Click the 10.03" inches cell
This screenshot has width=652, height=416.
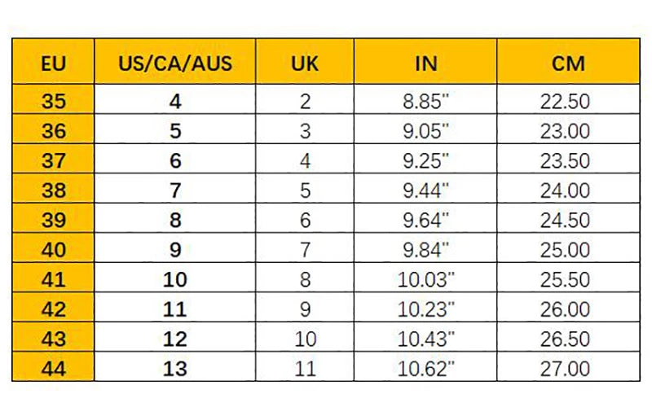[x=425, y=279]
